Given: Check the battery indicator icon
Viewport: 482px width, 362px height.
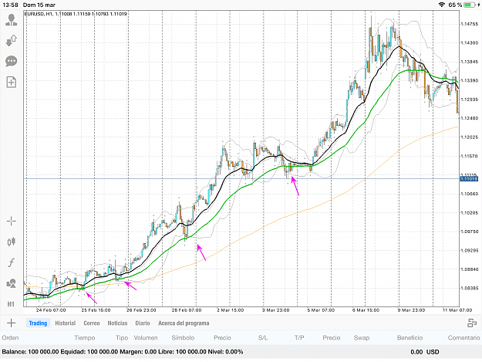Looking at the screenshot, I should pos(470,5).
